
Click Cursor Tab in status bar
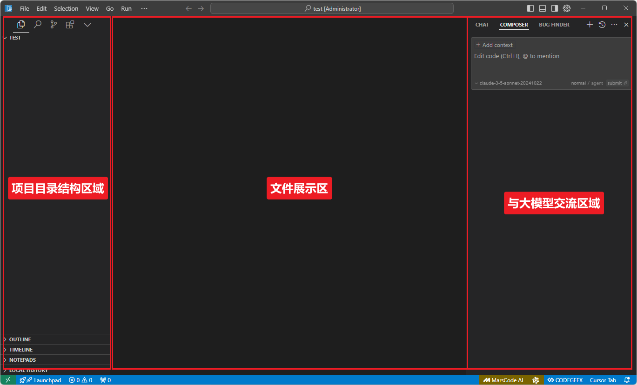click(x=603, y=380)
